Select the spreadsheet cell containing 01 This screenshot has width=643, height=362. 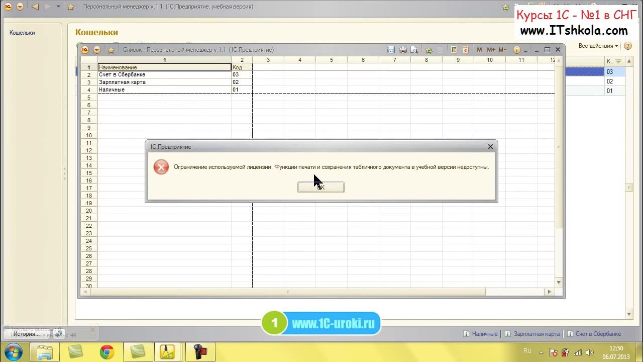pos(242,89)
